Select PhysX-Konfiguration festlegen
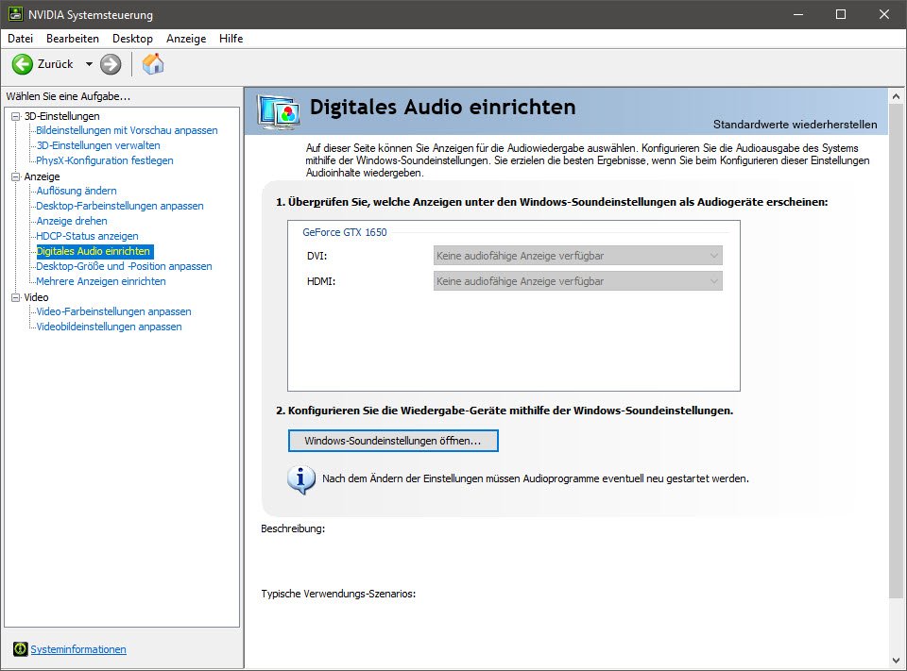The height and width of the screenshot is (671, 907). (x=105, y=160)
